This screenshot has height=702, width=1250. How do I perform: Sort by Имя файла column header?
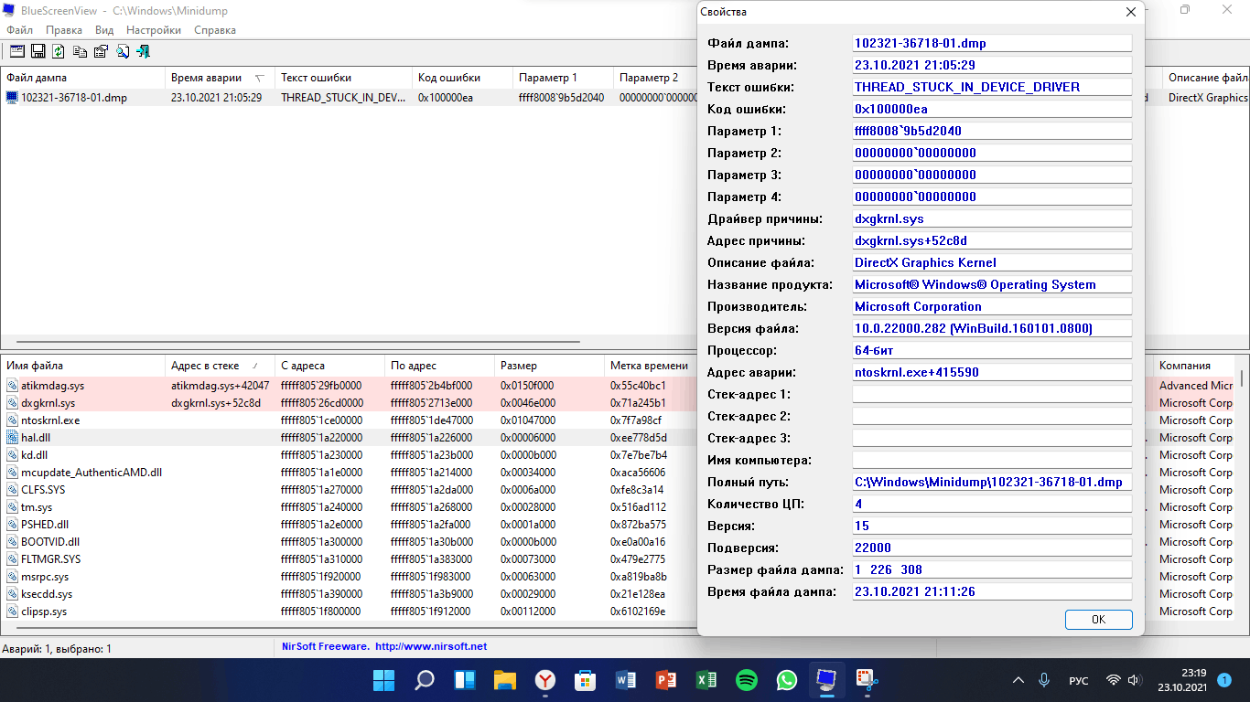[x=82, y=366]
